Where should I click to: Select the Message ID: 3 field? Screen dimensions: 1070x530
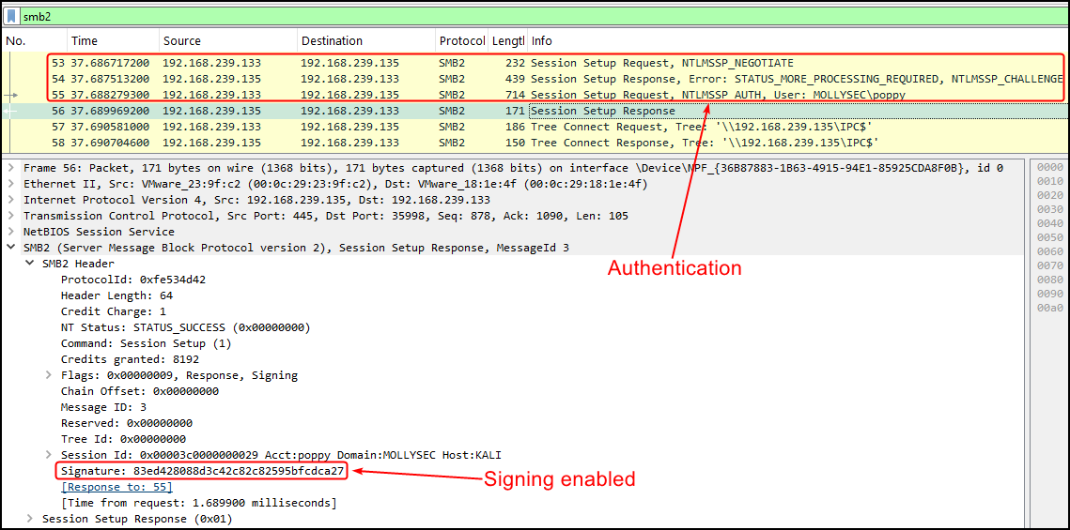(x=103, y=407)
